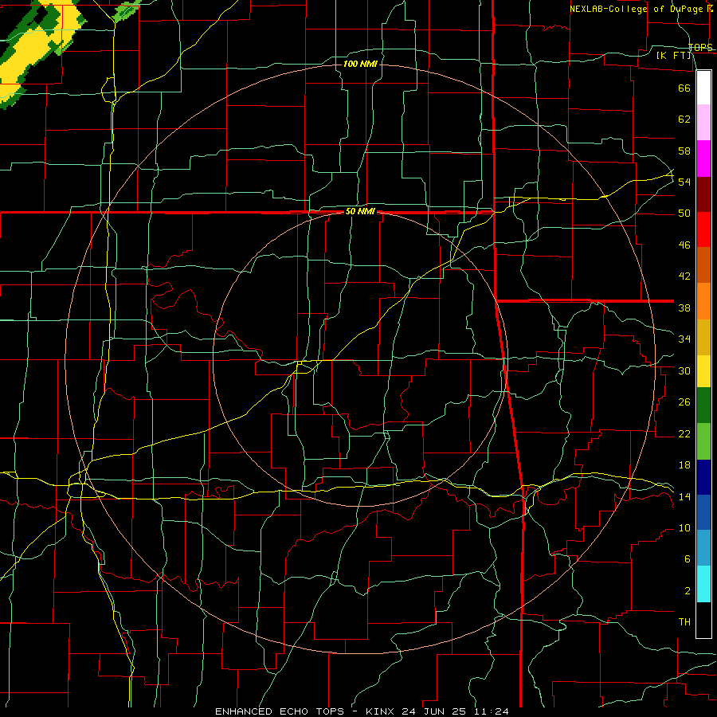Image resolution: width=717 pixels, height=717 pixels.
Task: Select the bright red legend swatch
Action: click(703, 229)
